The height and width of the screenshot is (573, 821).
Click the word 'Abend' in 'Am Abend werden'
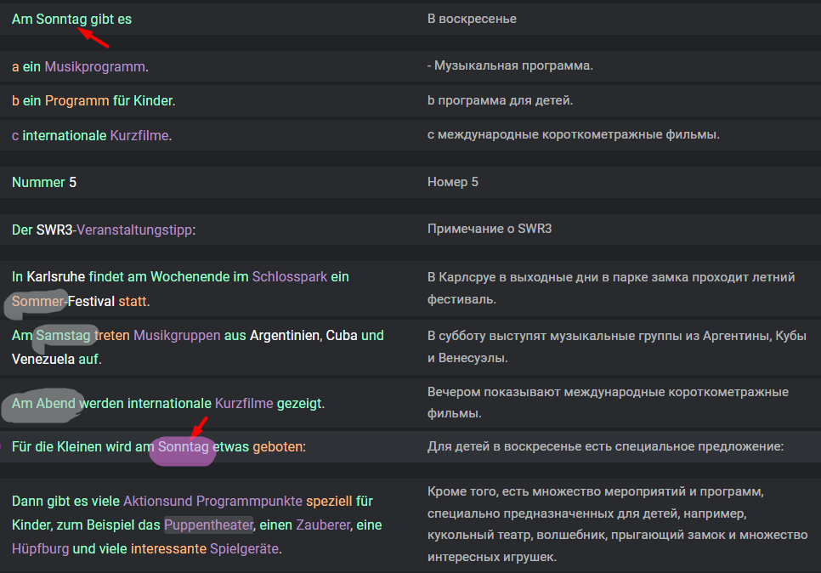coord(56,403)
